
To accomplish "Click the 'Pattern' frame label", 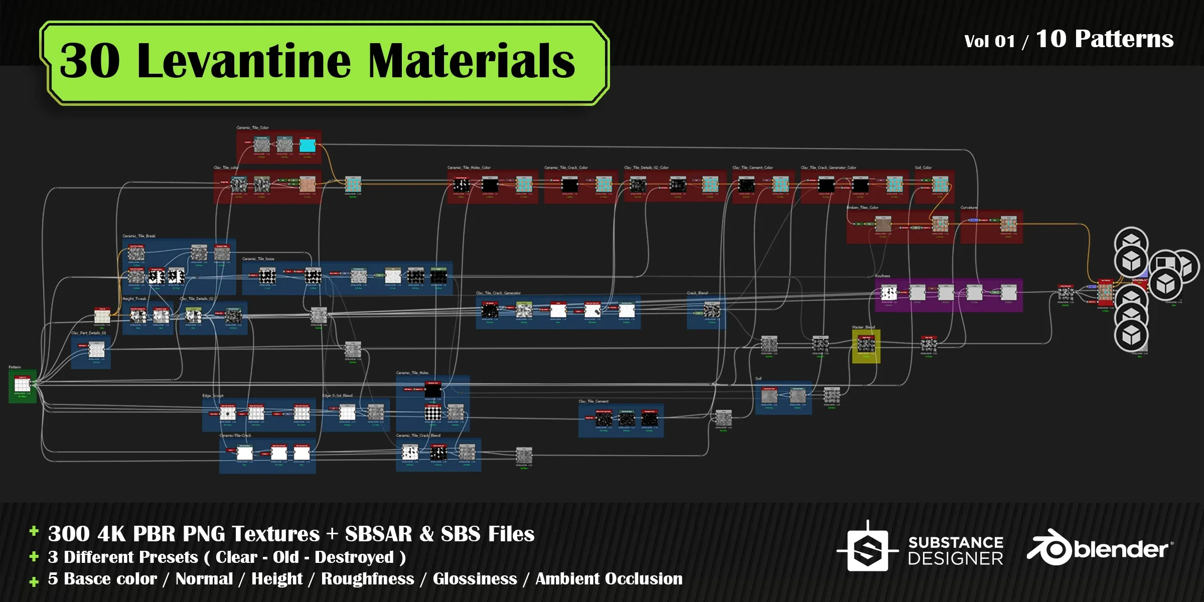I will [15, 367].
